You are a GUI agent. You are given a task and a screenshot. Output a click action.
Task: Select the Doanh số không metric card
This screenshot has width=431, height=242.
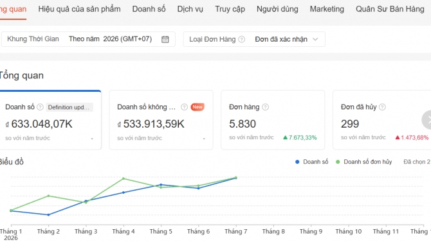pos(161,120)
